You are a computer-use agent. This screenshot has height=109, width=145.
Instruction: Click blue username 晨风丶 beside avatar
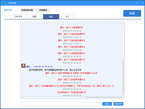[x=29, y=67]
